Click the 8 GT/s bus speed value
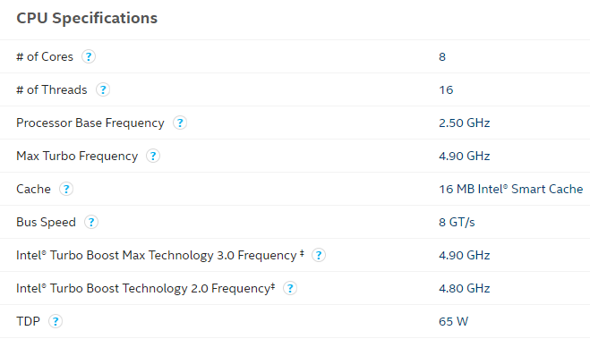Screen dimensions: 590x339 coord(457,222)
